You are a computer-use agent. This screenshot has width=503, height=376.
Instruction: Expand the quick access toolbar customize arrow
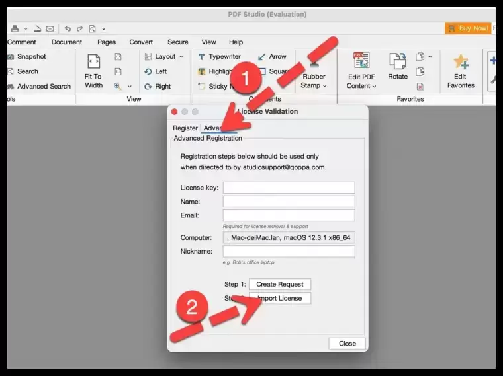(x=104, y=29)
